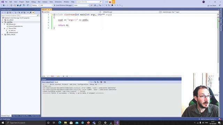
Task: Click the View Code icon in Solution Explorer
Action: coord(28,12)
